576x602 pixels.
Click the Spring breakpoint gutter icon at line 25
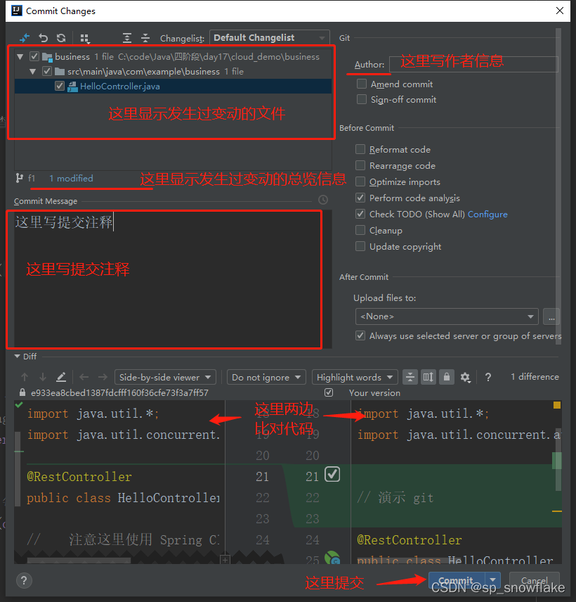332,558
